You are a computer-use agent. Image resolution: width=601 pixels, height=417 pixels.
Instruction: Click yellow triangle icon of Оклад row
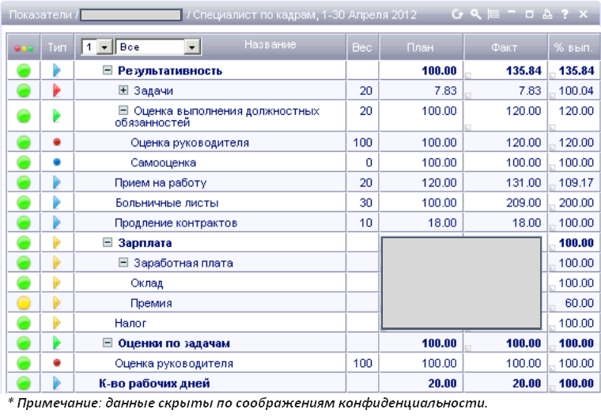pos(57,282)
